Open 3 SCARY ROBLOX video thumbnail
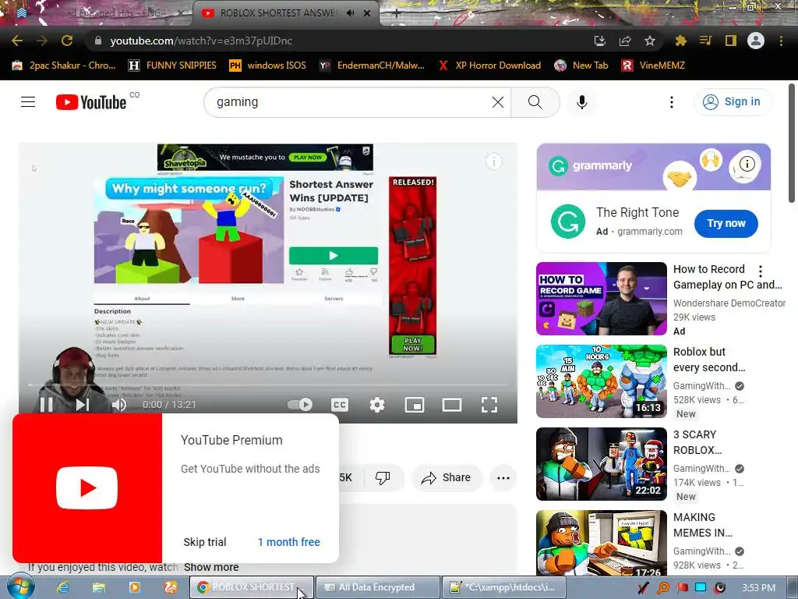 [x=601, y=464]
